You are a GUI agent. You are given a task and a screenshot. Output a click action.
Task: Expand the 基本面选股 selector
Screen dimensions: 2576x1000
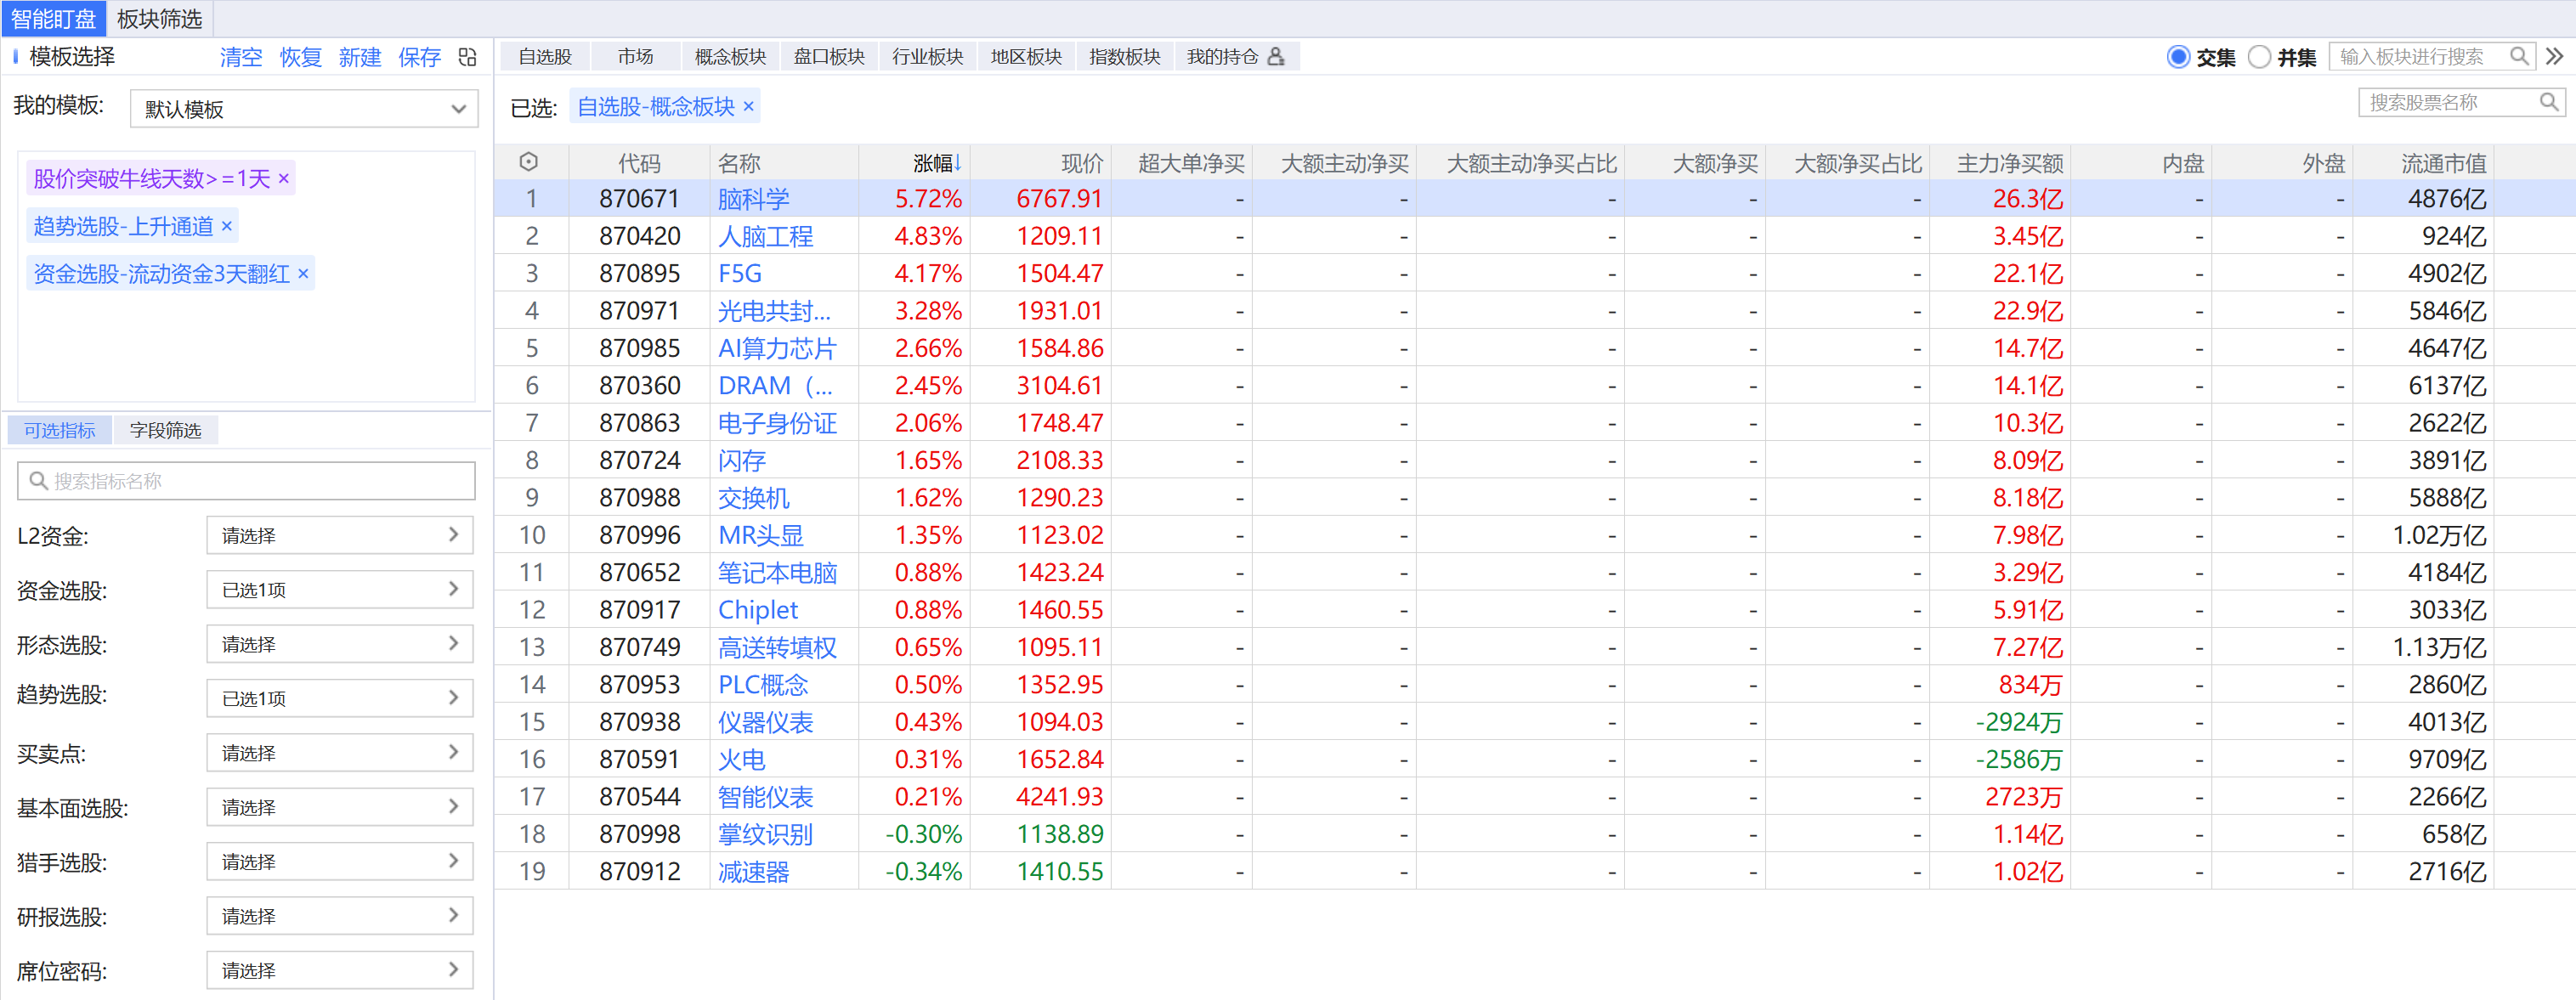340,808
